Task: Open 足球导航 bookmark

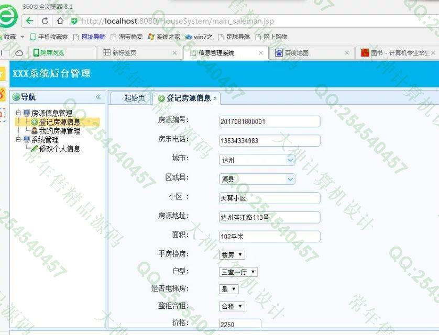Action: pyautogui.click(x=234, y=37)
